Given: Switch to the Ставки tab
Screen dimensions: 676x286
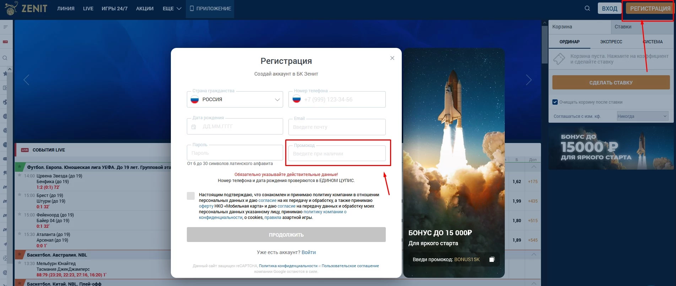Looking at the screenshot, I should tap(642, 27).
